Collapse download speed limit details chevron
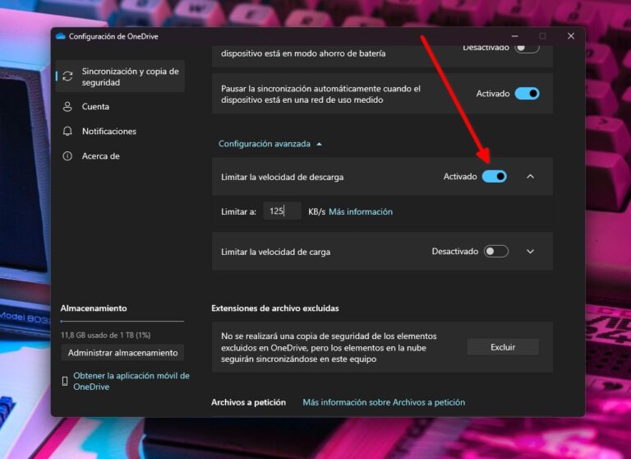This screenshot has height=459, width=631. (531, 177)
